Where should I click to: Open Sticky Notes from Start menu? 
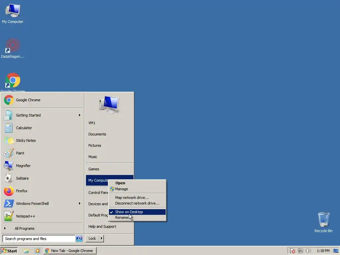(43, 140)
